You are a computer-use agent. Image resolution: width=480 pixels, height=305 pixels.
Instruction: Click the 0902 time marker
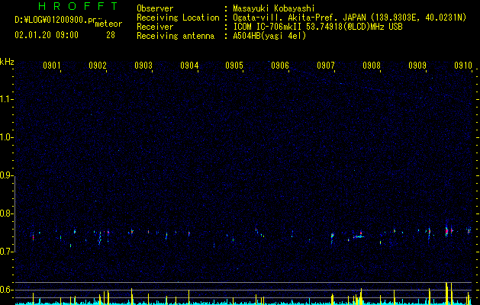pyautogui.click(x=98, y=66)
